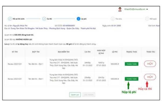Click the THAO TÁC column header
162x101 pixels.
pyautogui.click(x=151, y=52)
